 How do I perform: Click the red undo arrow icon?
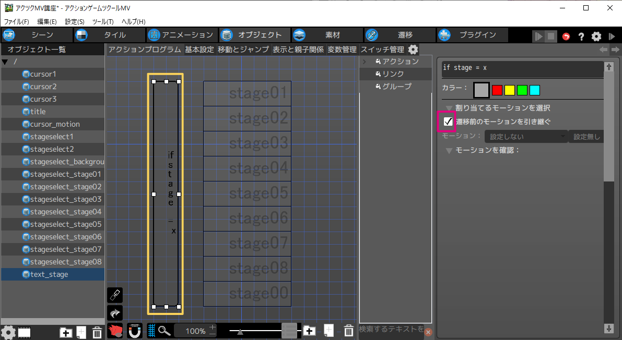point(566,37)
